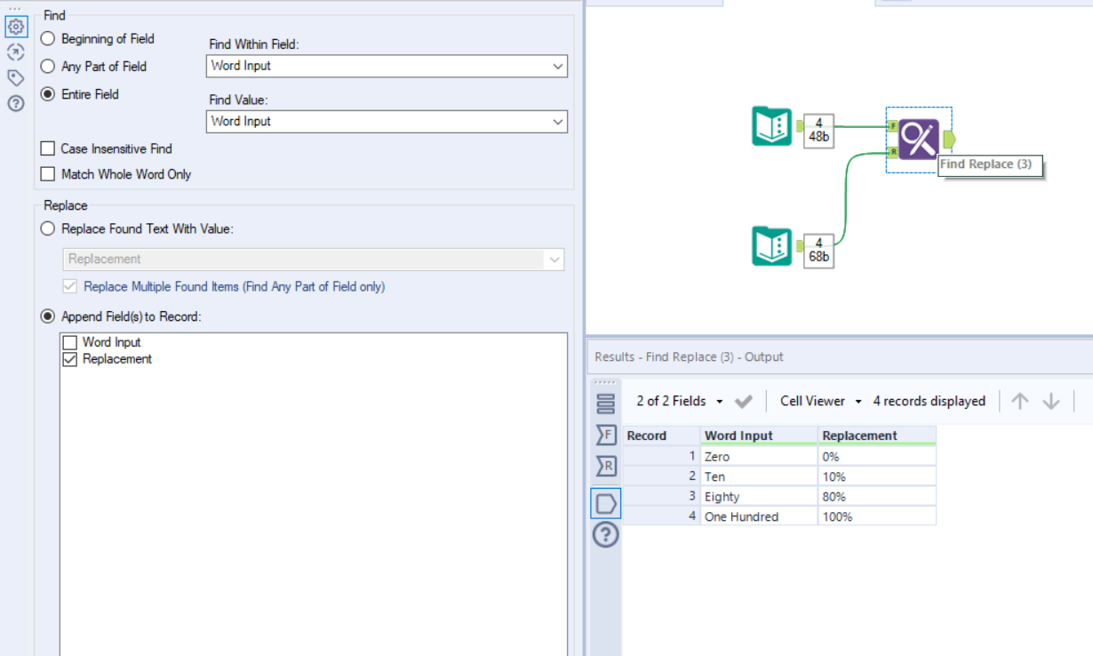Click the Replacement column header in results
1093x656 pixels.
click(x=859, y=436)
